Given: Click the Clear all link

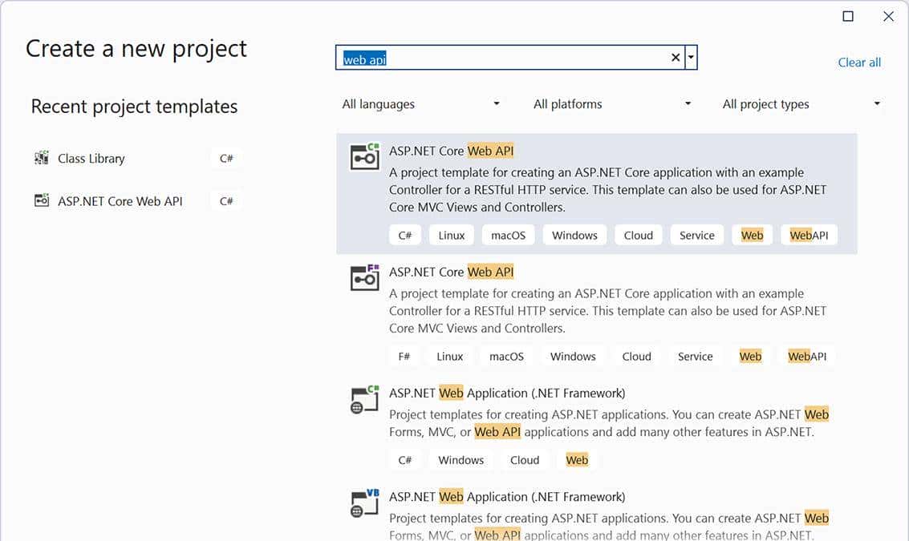Looking at the screenshot, I should click(x=858, y=62).
